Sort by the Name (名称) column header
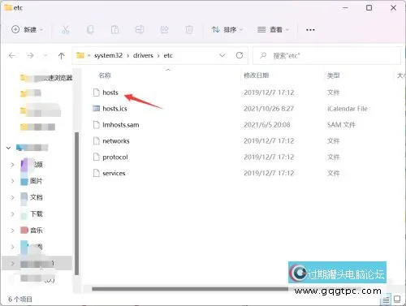This screenshot has height=306, width=406. [x=105, y=75]
